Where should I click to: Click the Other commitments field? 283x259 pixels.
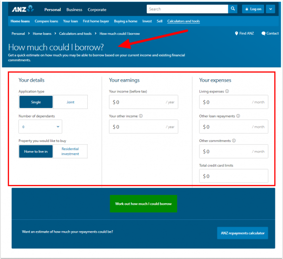[233, 151]
